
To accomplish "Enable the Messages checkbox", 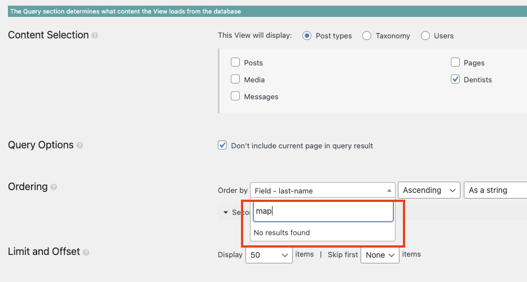I will click(x=235, y=96).
